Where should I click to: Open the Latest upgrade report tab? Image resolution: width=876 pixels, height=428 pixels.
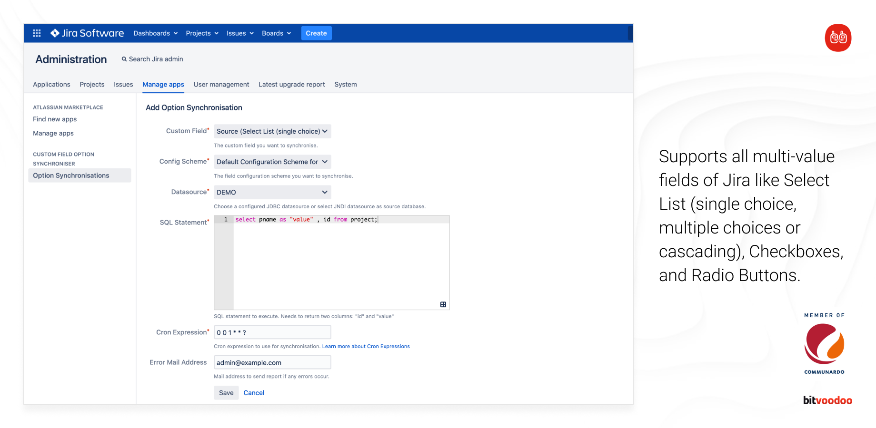pyautogui.click(x=292, y=85)
